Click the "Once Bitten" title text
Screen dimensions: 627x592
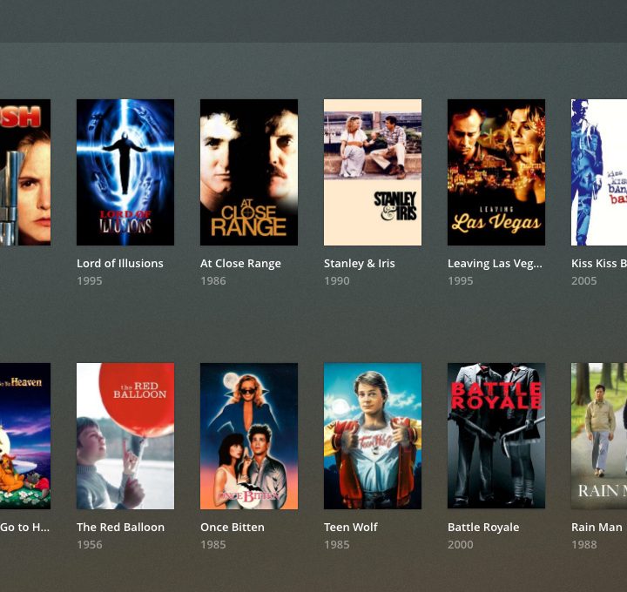[x=233, y=528]
